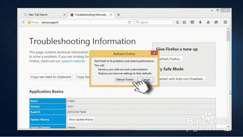Click the scrollbar up arrow
This screenshot has width=243, height=137.
point(228,29)
